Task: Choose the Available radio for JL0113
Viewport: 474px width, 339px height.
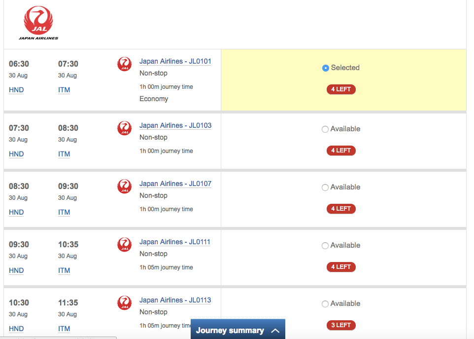Action: coord(325,304)
